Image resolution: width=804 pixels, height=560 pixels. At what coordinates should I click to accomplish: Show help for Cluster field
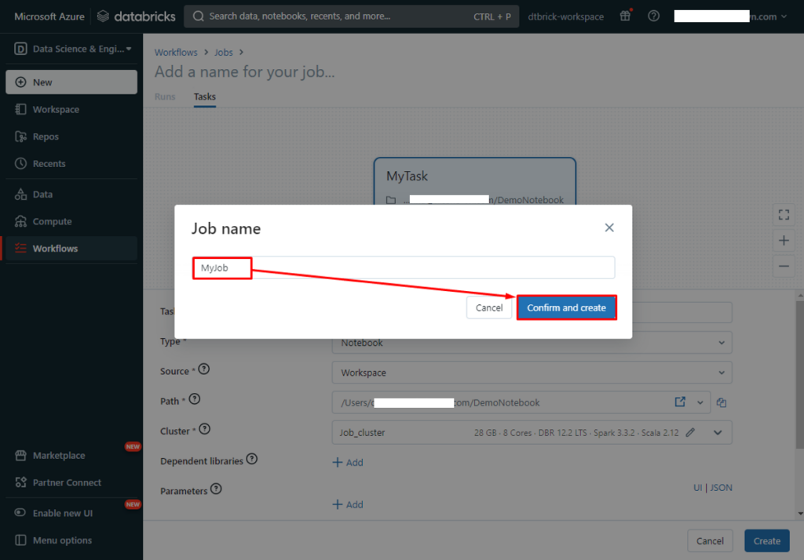205,429
